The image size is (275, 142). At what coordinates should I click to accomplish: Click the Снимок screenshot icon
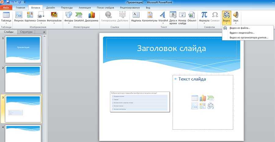click(41, 15)
